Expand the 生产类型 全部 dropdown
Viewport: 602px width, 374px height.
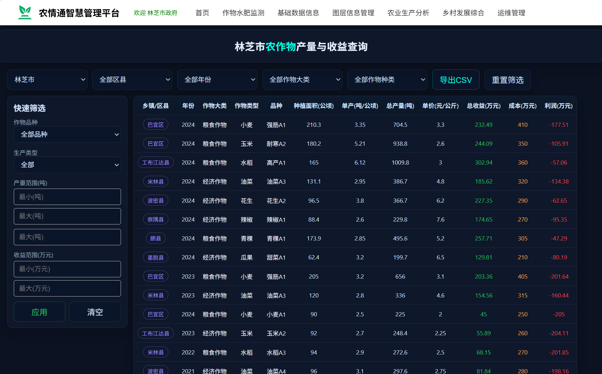click(67, 165)
